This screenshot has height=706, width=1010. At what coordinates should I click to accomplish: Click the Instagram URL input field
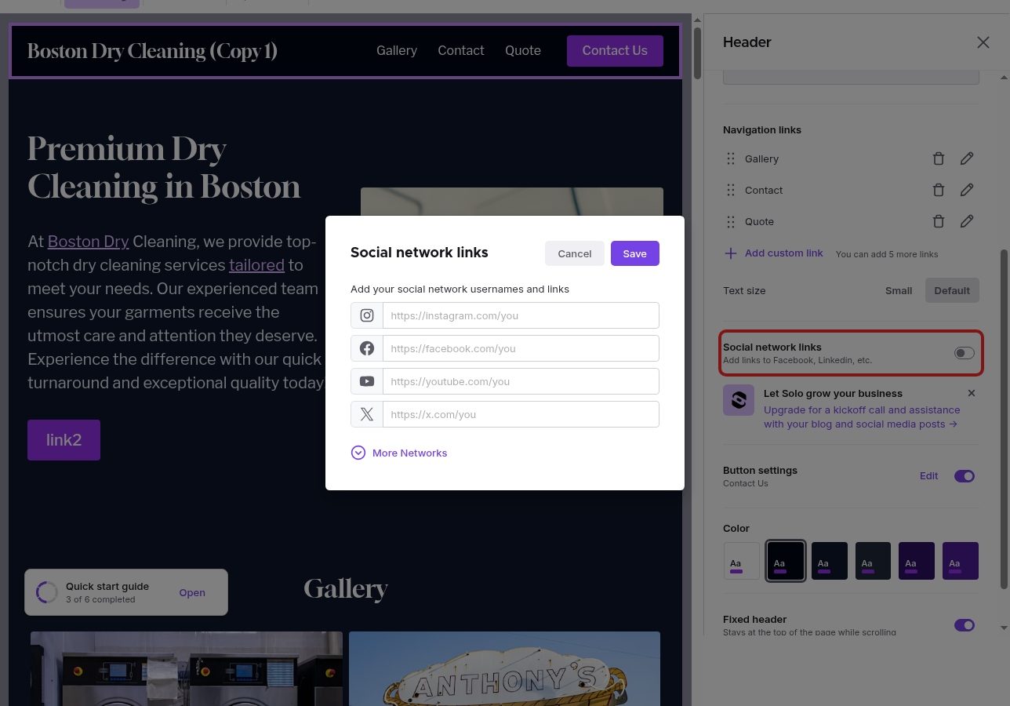click(521, 315)
